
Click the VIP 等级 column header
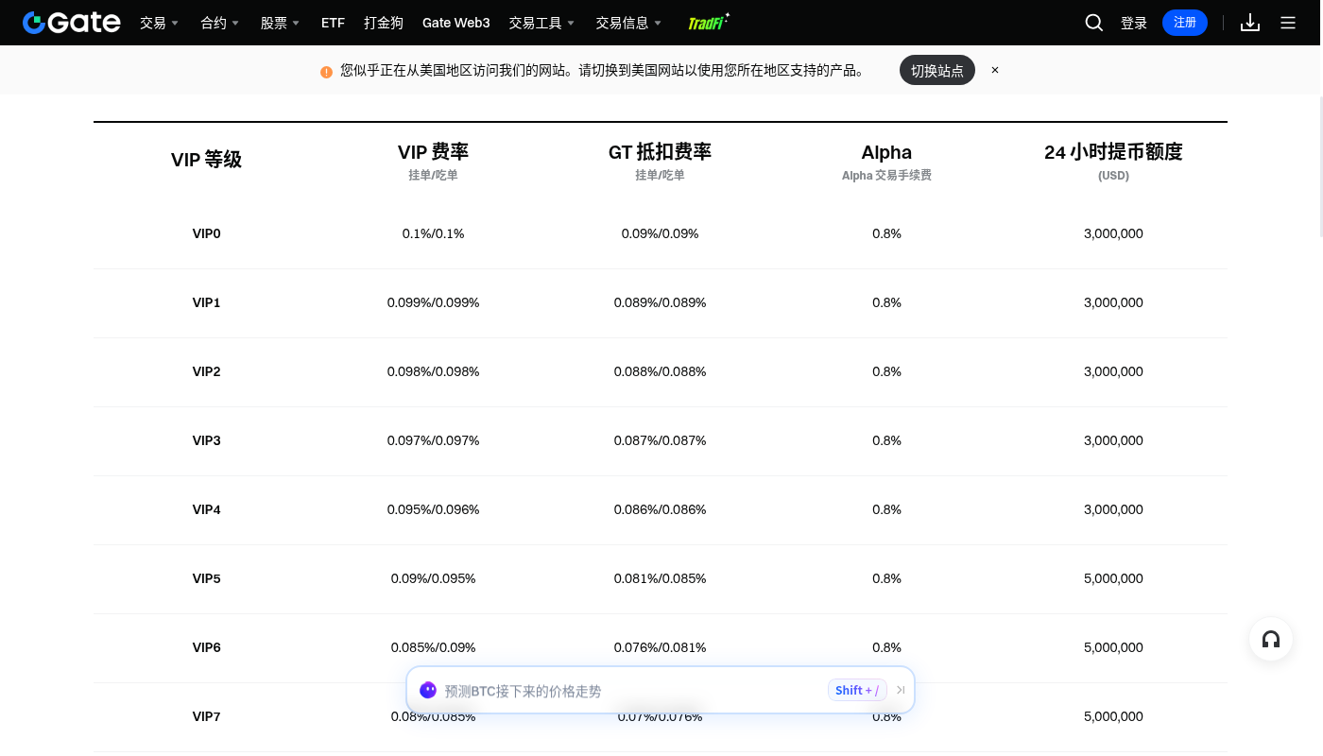point(207,160)
